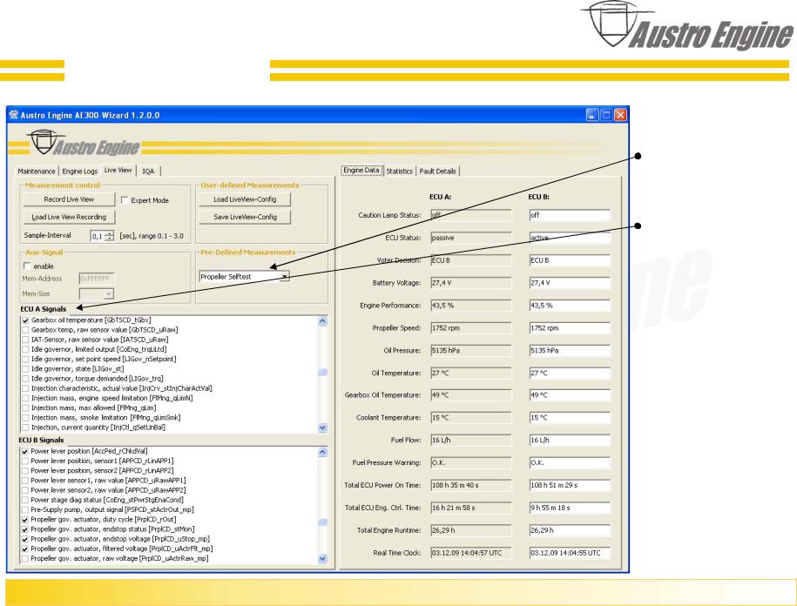Uncheck Power lever position [AccPed_rChkdVal]
The height and width of the screenshot is (606, 797).
point(25,452)
